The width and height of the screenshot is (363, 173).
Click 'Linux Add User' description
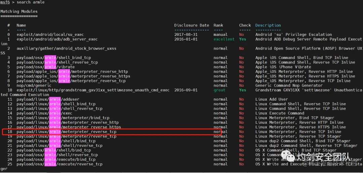click(x=272, y=99)
